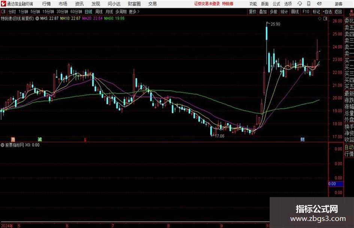
Task: Click the 画线 drawing button
Action: click(x=295, y=12)
